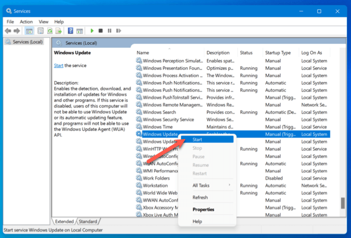Viewport: 351px width, 238px height.
Task: Click the Restart Service toolbar icon
Action: 118,31
